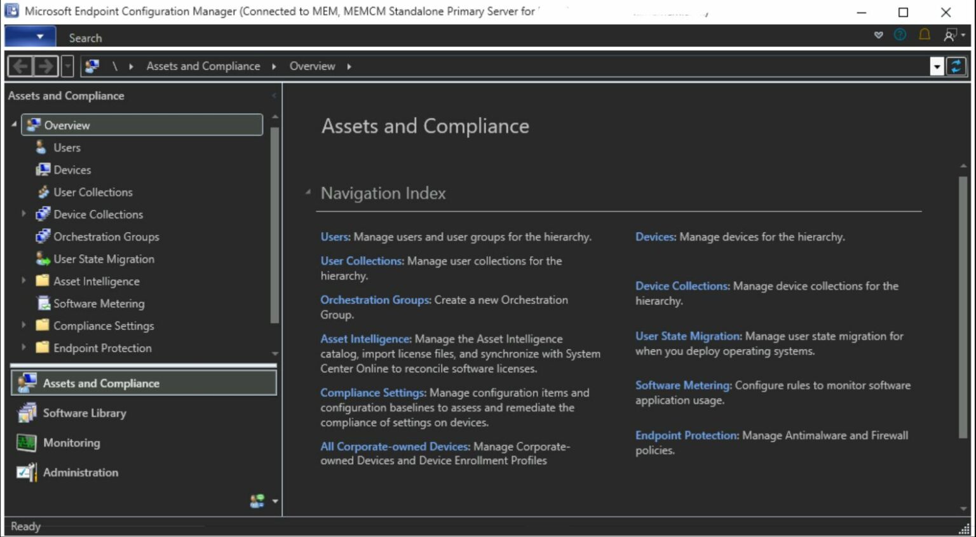Select the Compliance Settings folder icon
The width and height of the screenshot is (976, 537).
click(43, 325)
